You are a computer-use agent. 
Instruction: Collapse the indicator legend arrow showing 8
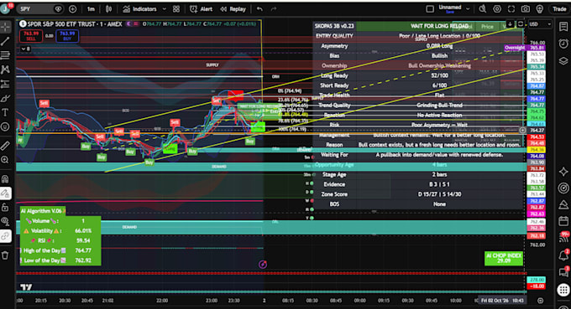click(25, 49)
